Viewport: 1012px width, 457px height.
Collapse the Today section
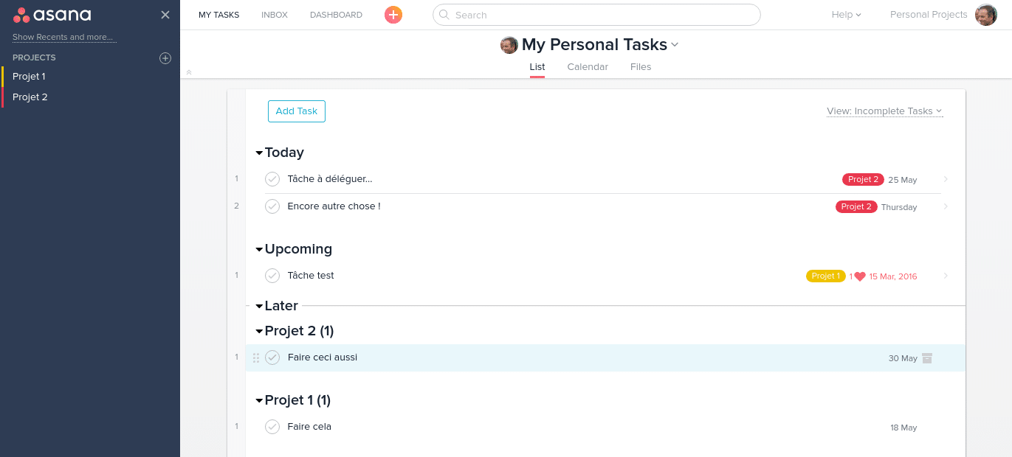(259, 153)
